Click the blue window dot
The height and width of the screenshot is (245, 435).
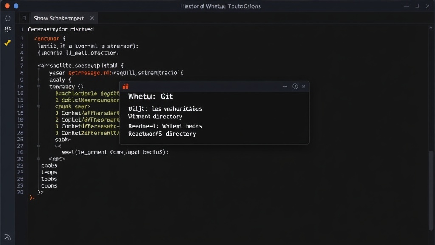coord(16,6)
